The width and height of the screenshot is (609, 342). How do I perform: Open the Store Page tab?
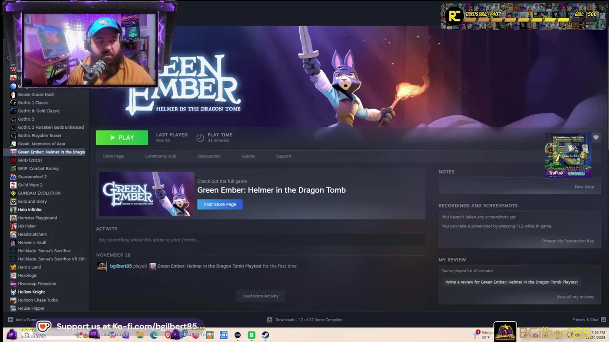(113, 156)
